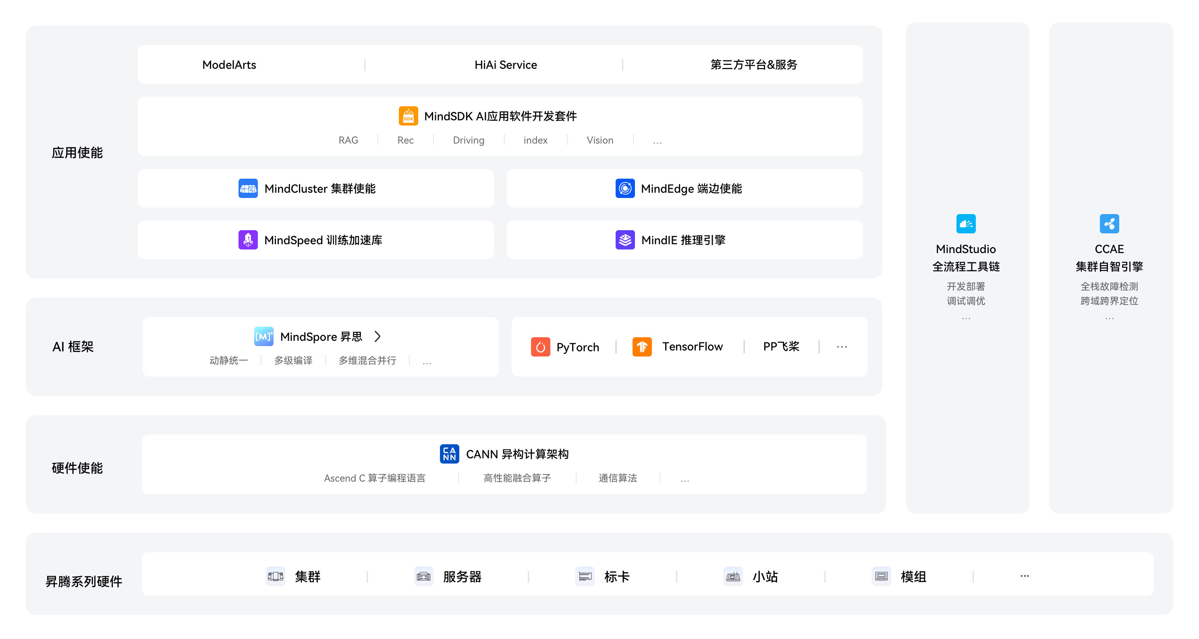The image size is (1199, 639).
Task: Click 高性能融合算子 under CANN
Action: tap(517, 478)
